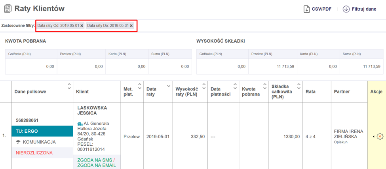
Task: Click the building icon beside client address
Action: [80, 124]
